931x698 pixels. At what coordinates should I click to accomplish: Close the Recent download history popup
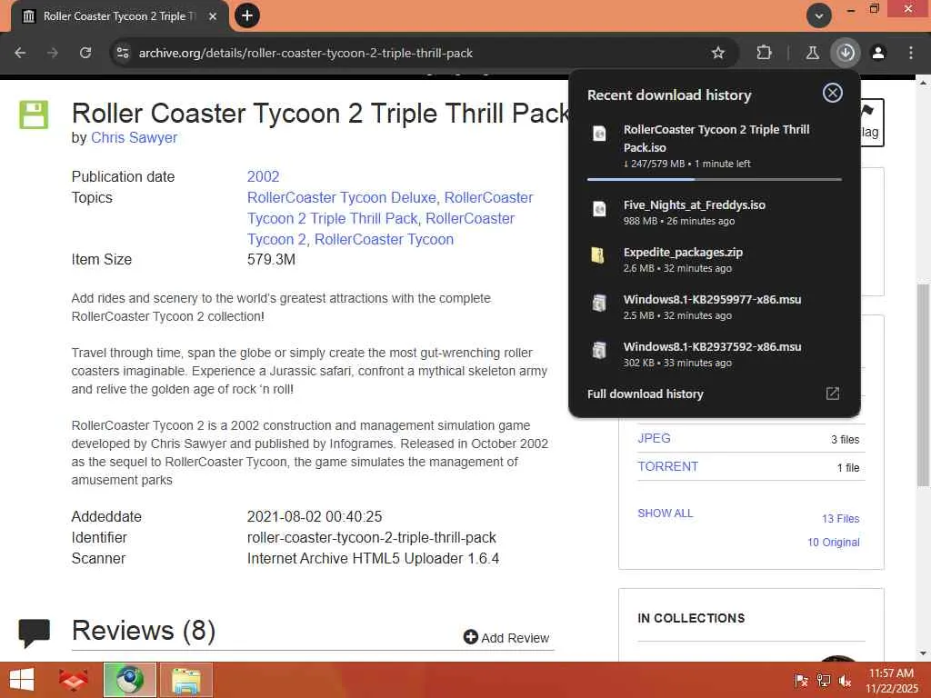[x=833, y=93]
